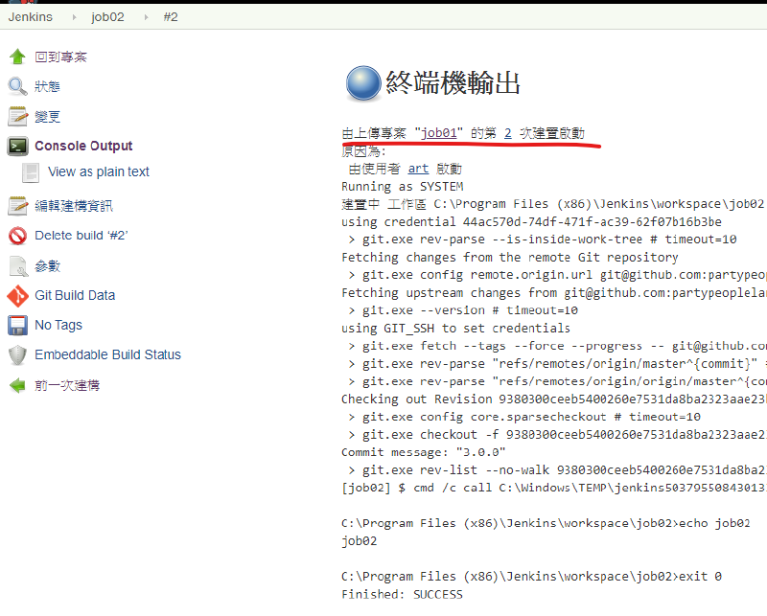Click the red Delete build icon
The height and width of the screenshot is (616, 767).
17,236
